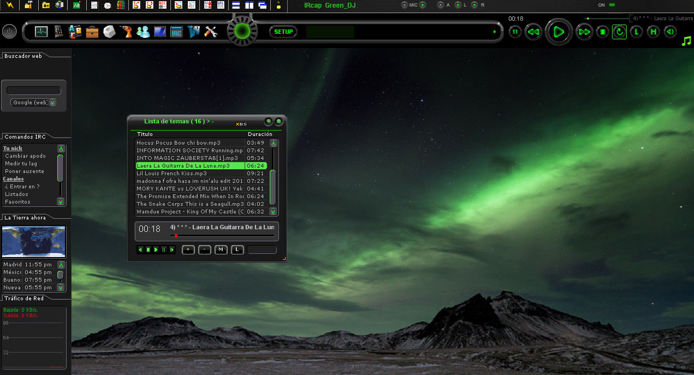Select 'Poner ausente' command
The height and width of the screenshot is (375, 694).
pos(25,171)
